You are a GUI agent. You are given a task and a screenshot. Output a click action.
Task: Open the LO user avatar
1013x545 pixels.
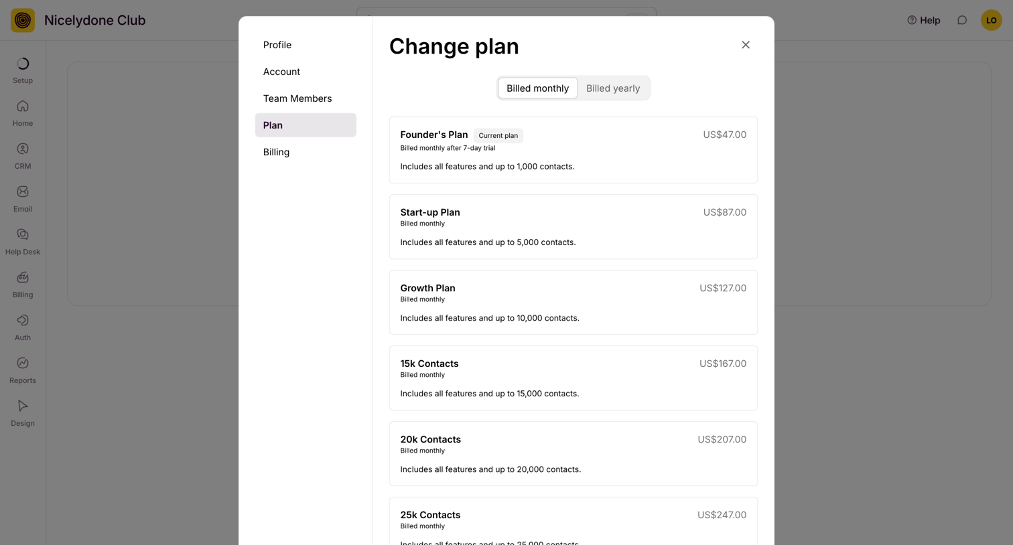tap(992, 20)
